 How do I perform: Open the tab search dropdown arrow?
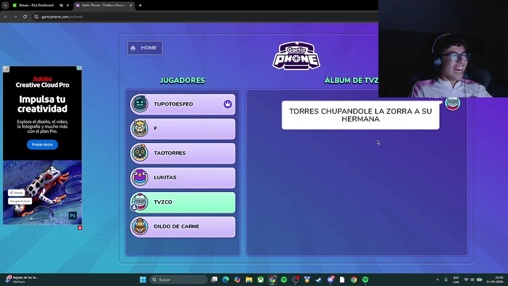5,5
